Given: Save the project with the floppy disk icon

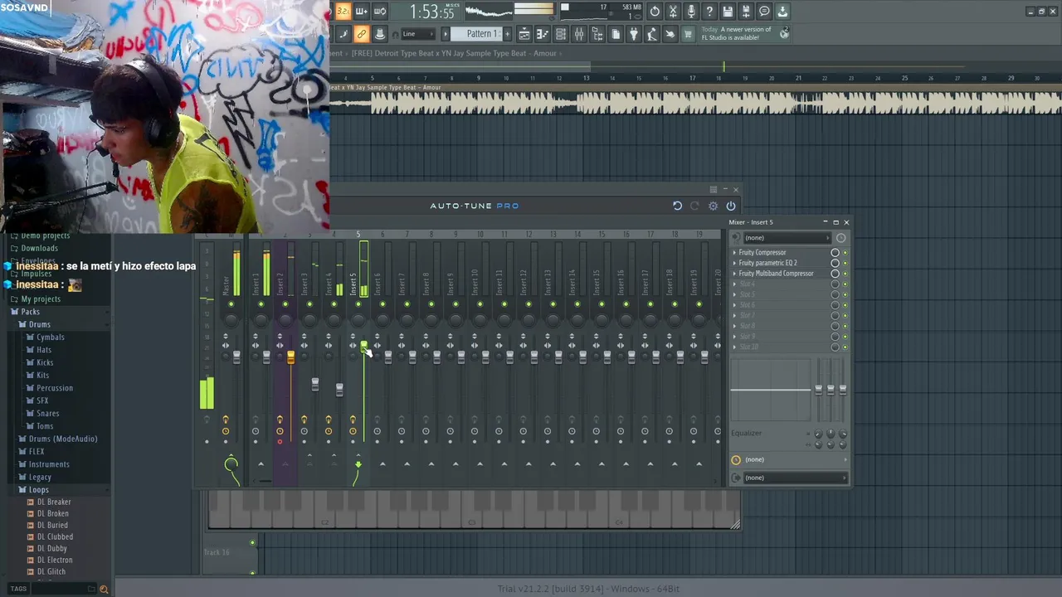Looking at the screenshot, I should pos(728,12).
